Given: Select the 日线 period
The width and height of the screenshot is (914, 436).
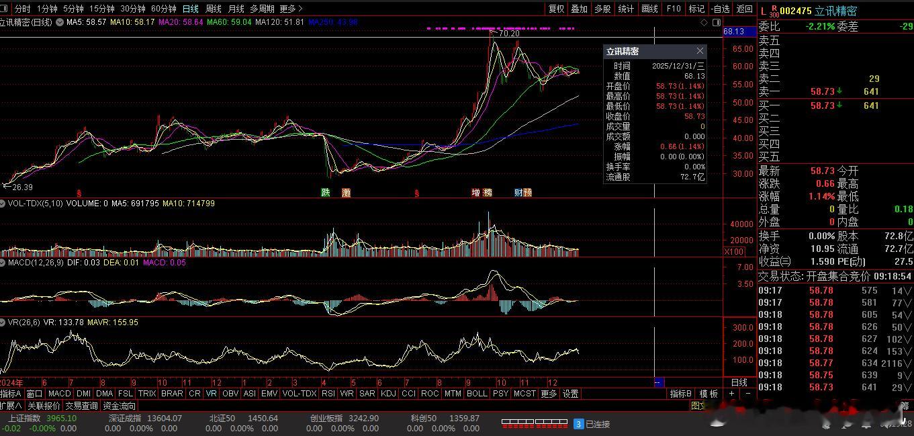Looking at the screenshot, I should [191, 9].
